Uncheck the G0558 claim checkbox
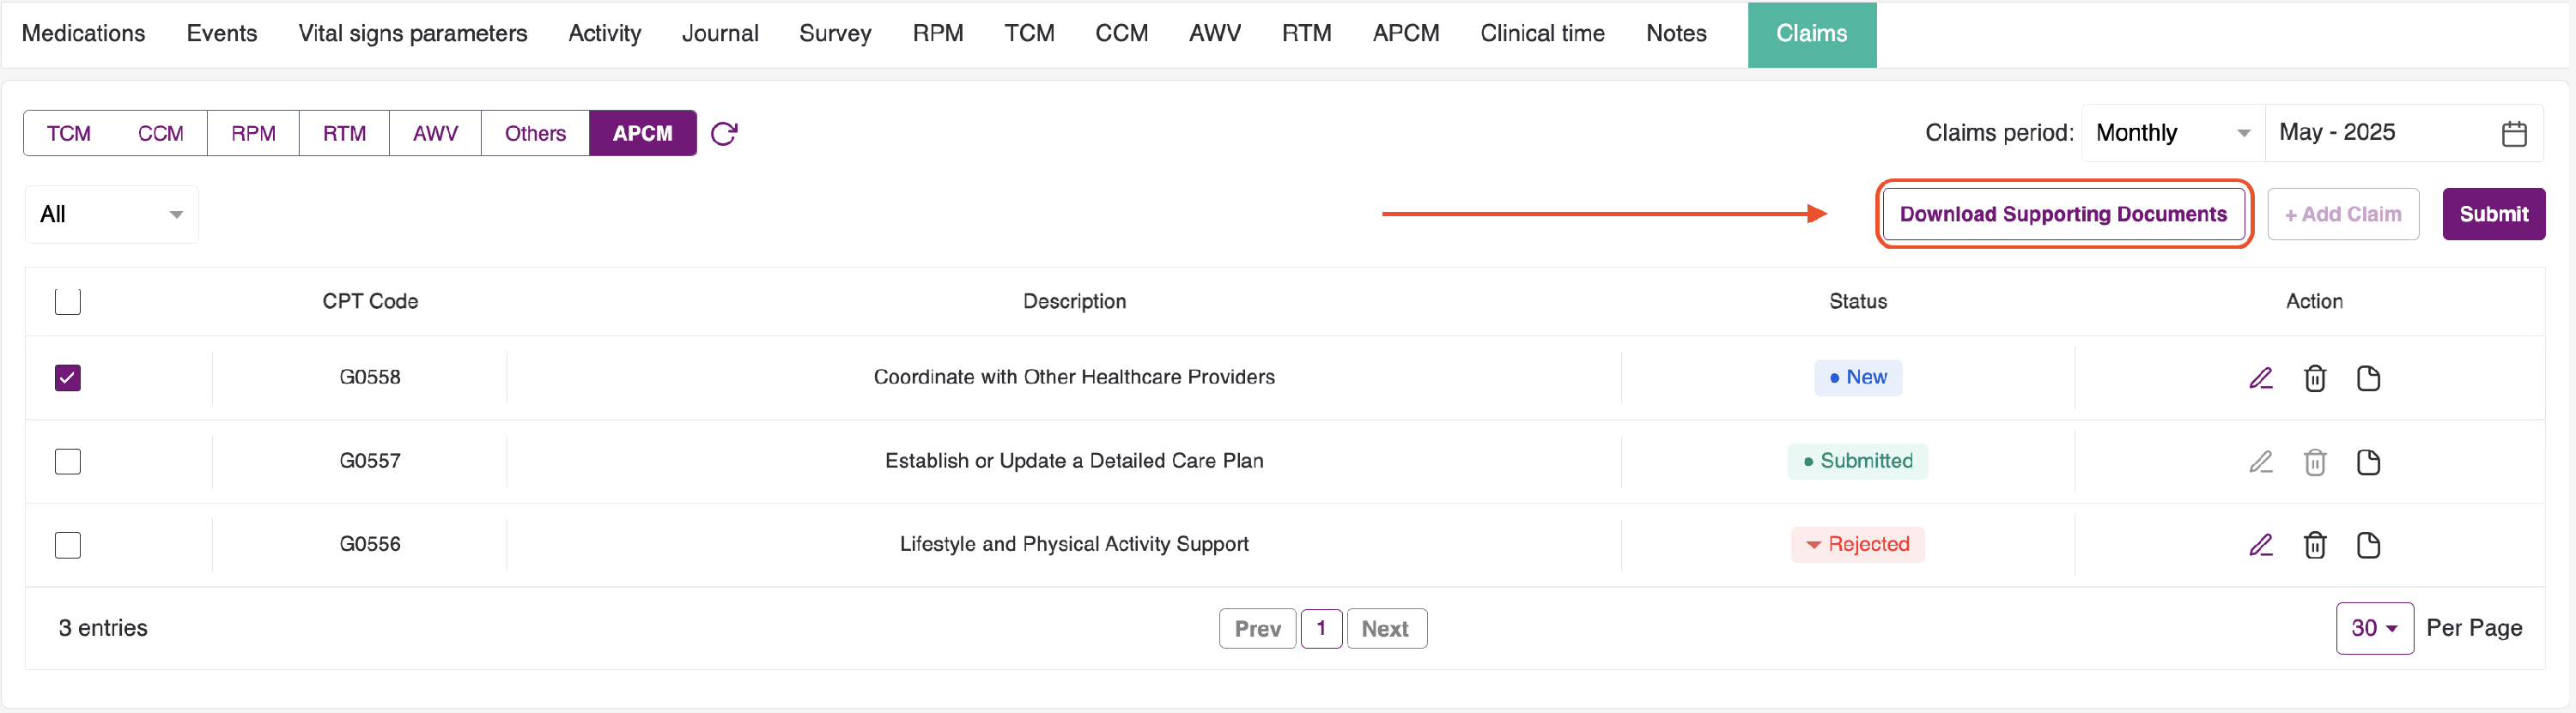The width and height of the screenshot is (2576, 713). point(68,378)
